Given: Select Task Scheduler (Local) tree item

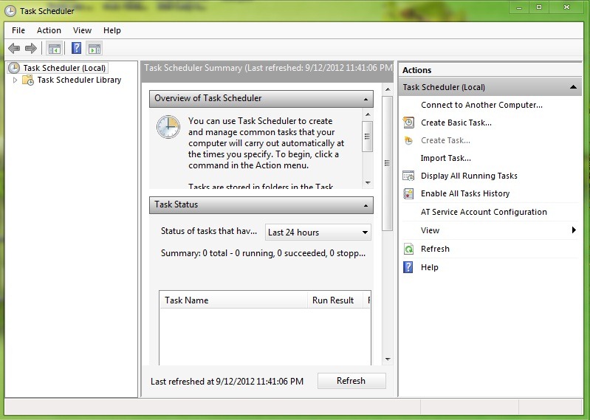Looking at the screenshot, I should pyautogui.click(x=64, y=68).
